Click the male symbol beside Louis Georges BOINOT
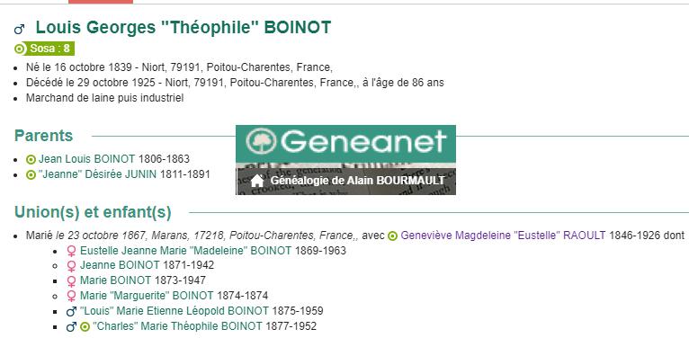 [19, 30]
